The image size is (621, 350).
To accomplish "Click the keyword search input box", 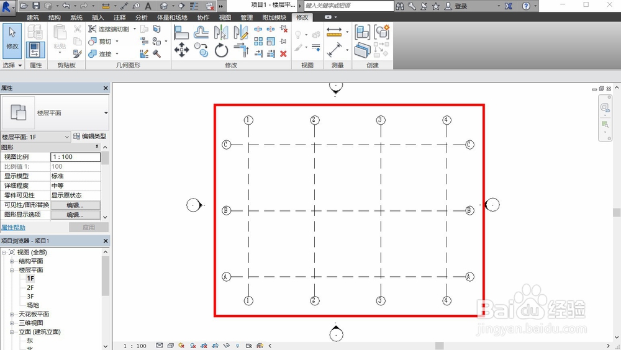I will tap(349, 6).
